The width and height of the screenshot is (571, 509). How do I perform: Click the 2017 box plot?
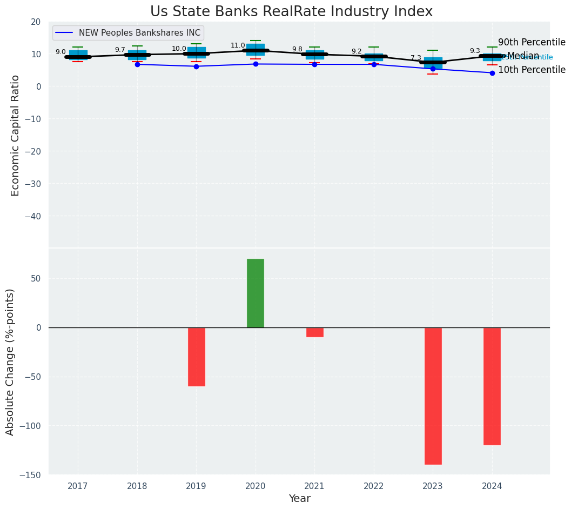[x=78, y=55]
